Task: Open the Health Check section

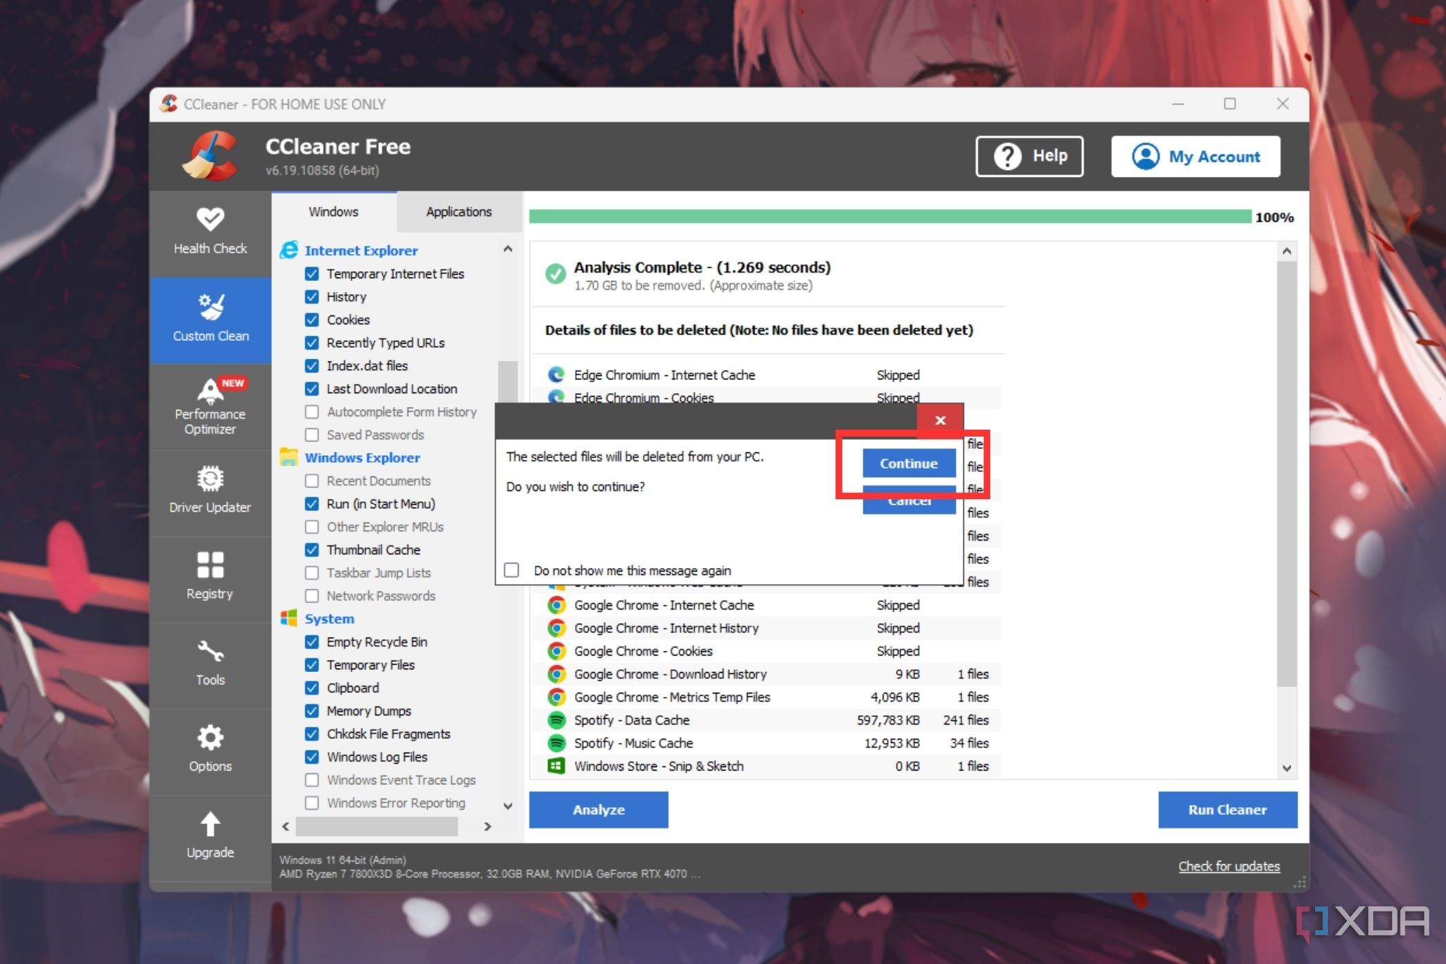Action: click(210, 232)
